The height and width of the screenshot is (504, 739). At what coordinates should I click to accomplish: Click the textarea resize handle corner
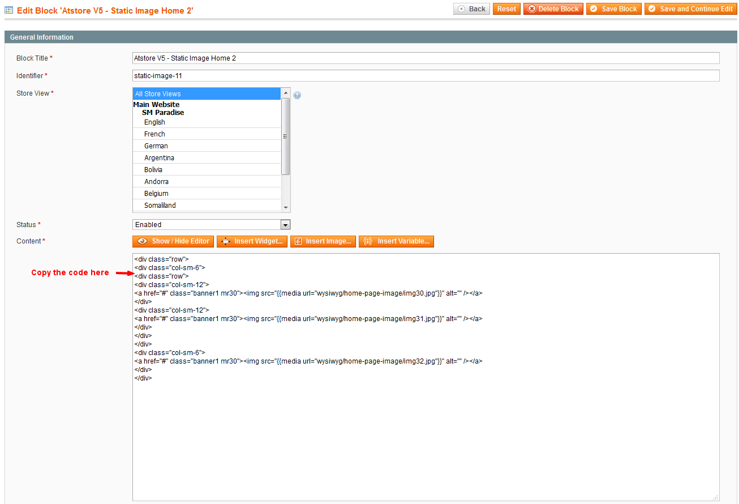point(716,497)
